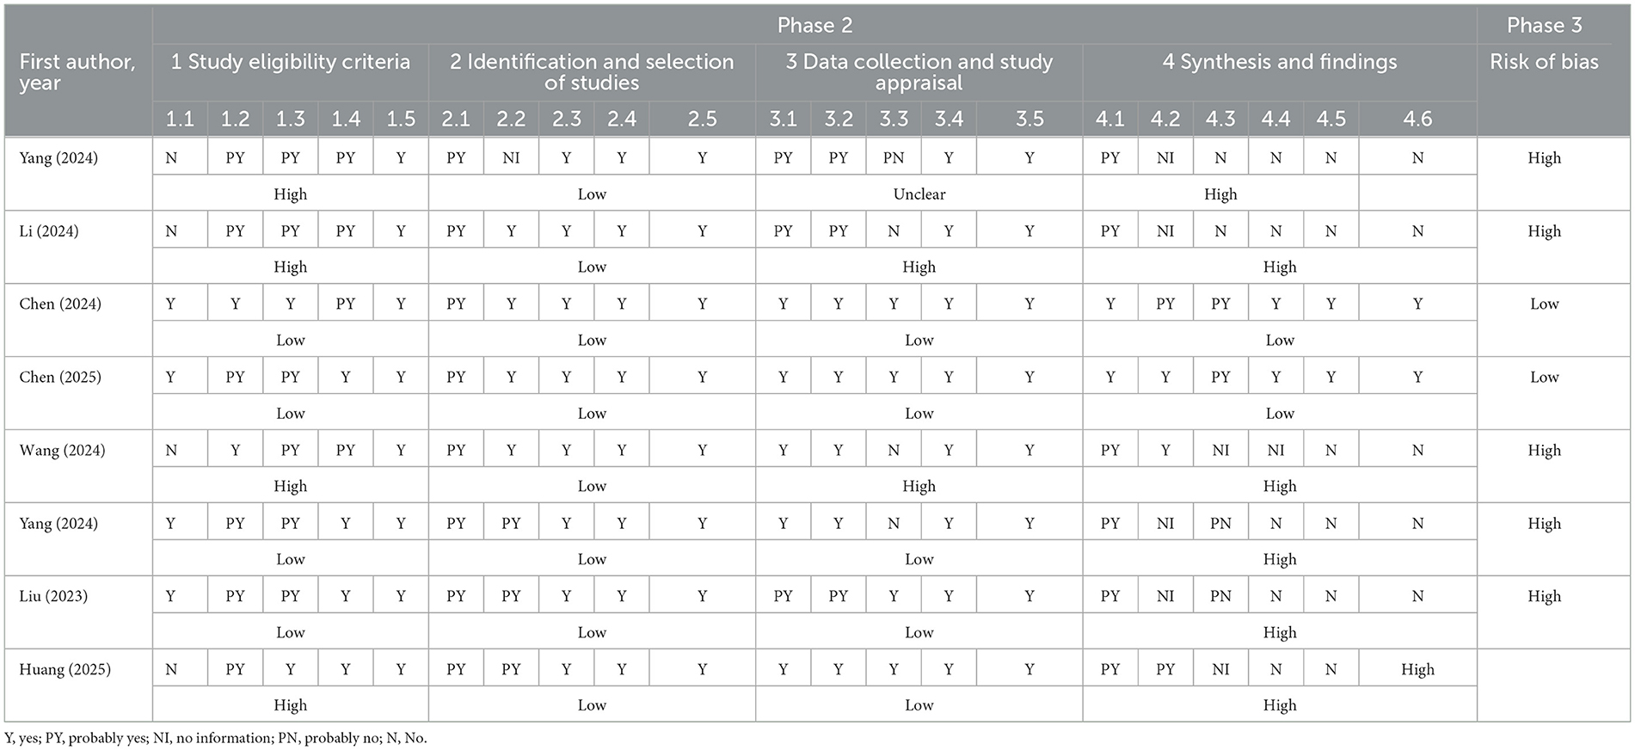The image size is (1635, 750).
Task: Click the Phase 2 header cell
Action: pos(814,26)
